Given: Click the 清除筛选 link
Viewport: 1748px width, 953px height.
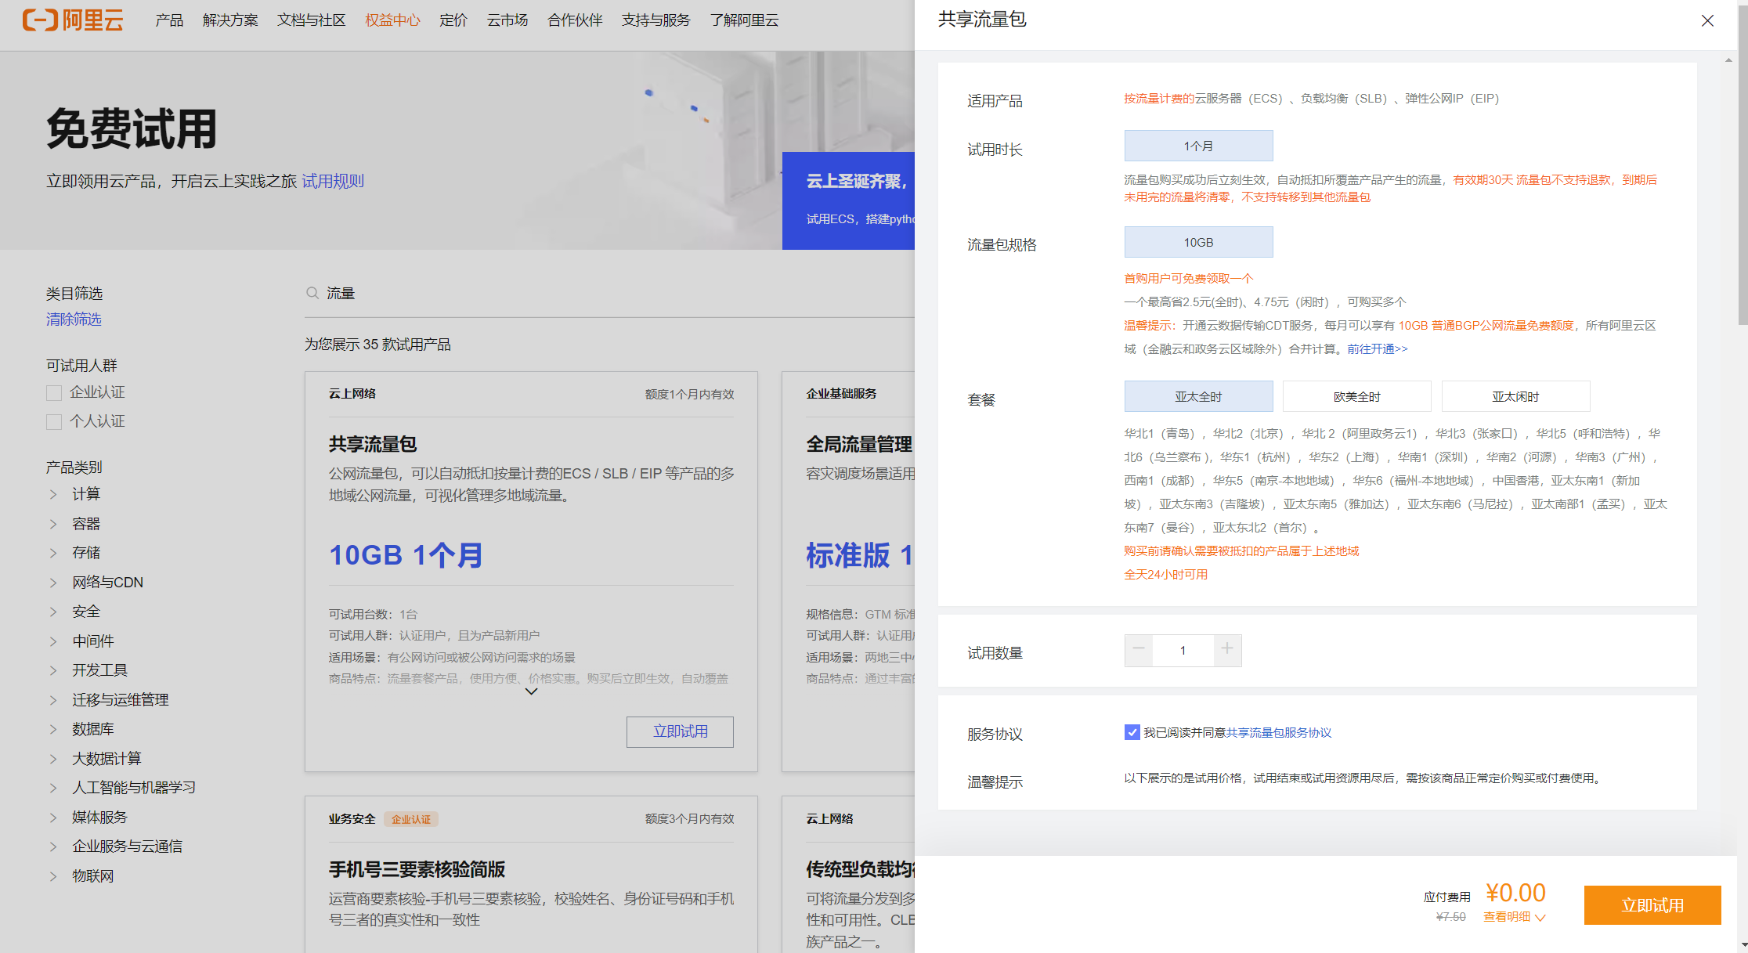Looking at the screenshot, I should (x=74, y=319).
